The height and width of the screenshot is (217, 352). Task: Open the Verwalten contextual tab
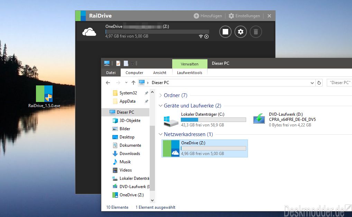point(189,64)
